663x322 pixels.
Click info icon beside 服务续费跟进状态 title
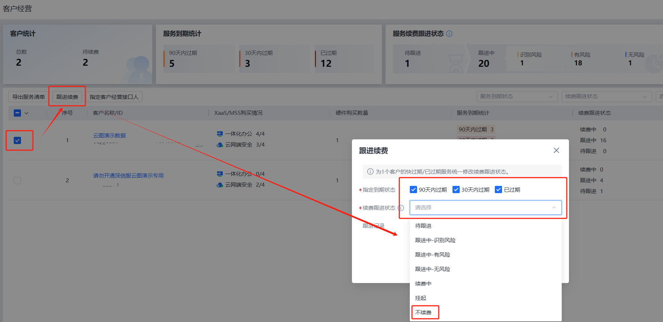[449, 34]
